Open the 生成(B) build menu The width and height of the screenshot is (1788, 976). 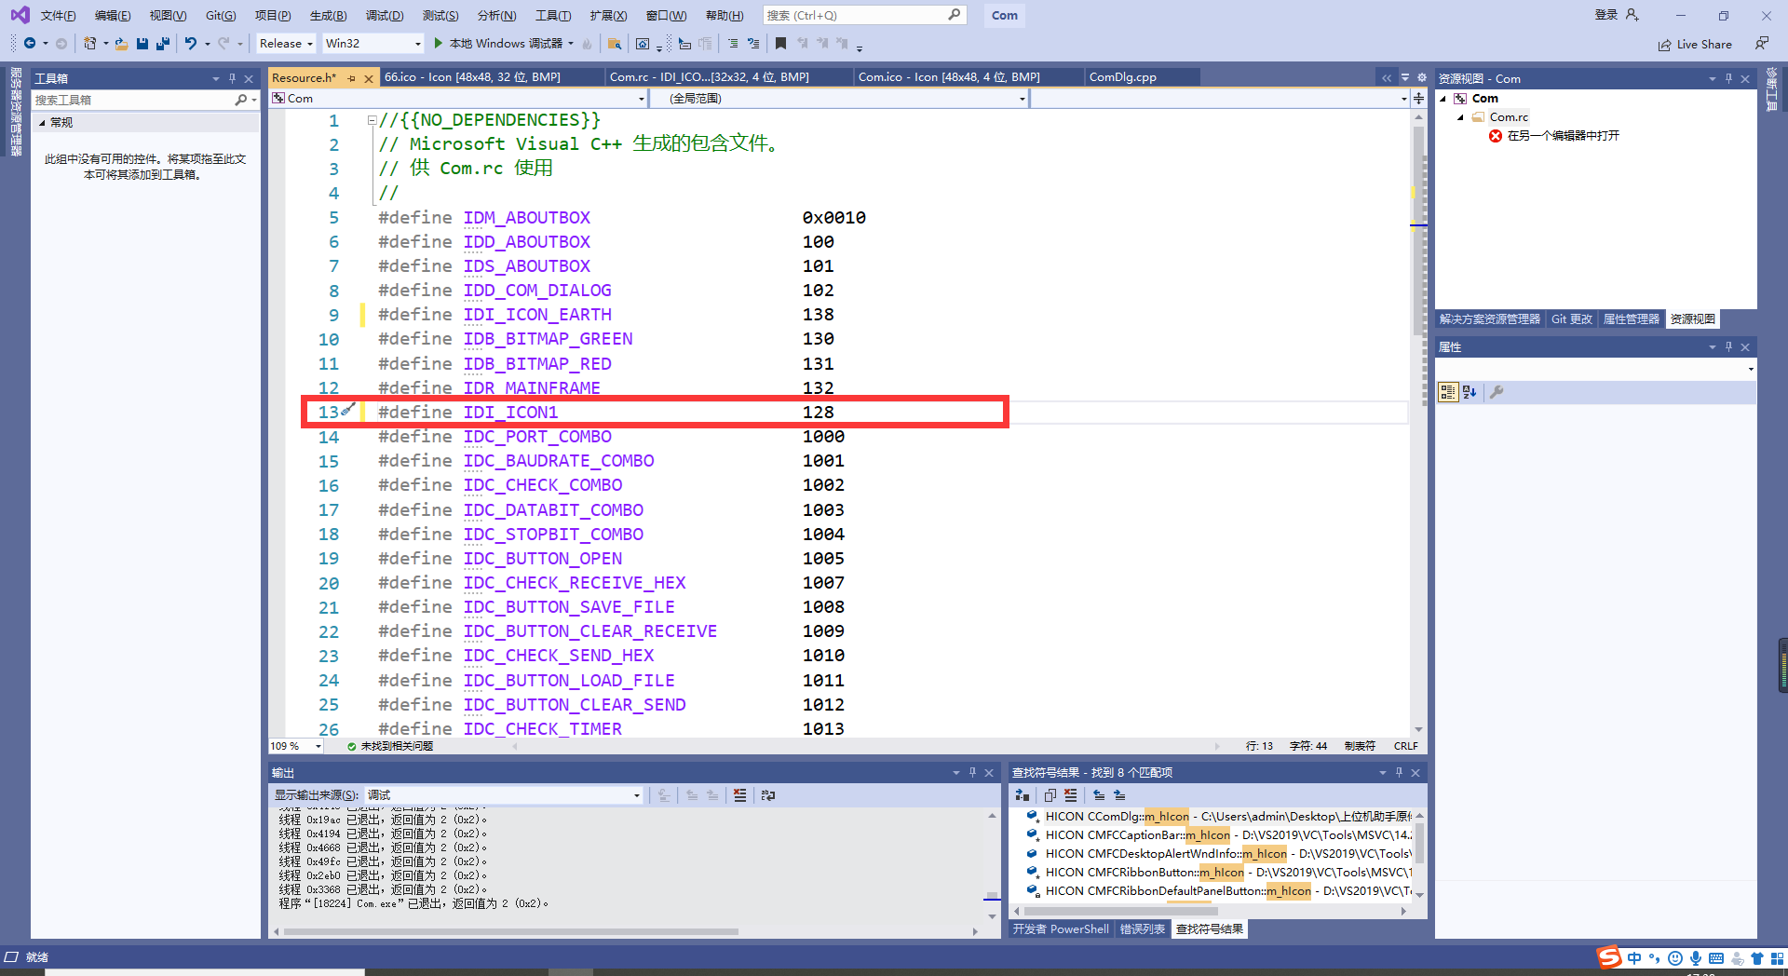coord(328,15)
